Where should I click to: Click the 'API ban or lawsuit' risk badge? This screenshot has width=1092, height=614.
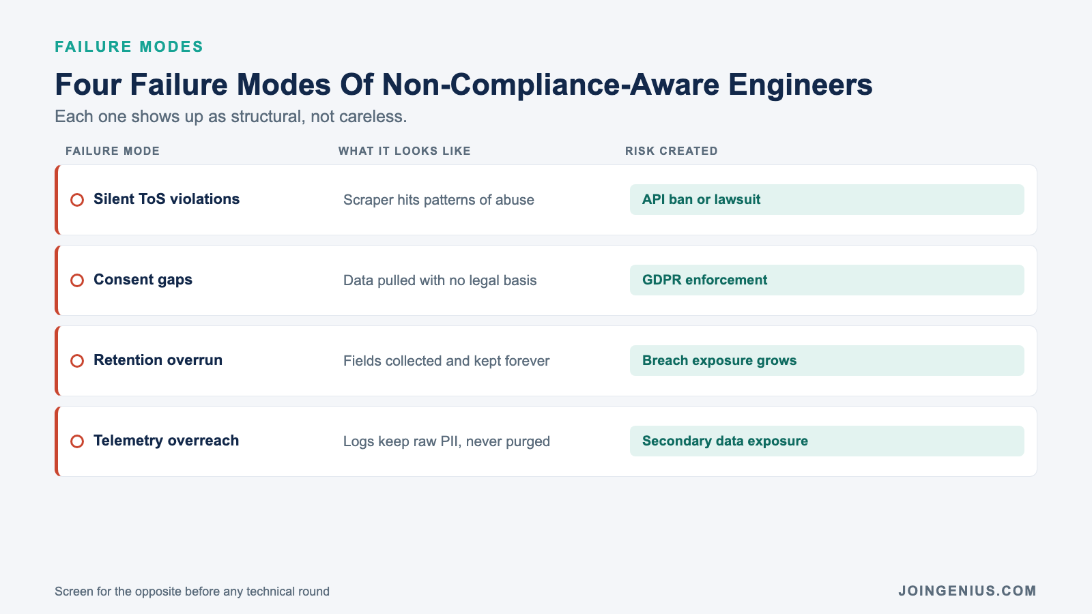(827, 200)
